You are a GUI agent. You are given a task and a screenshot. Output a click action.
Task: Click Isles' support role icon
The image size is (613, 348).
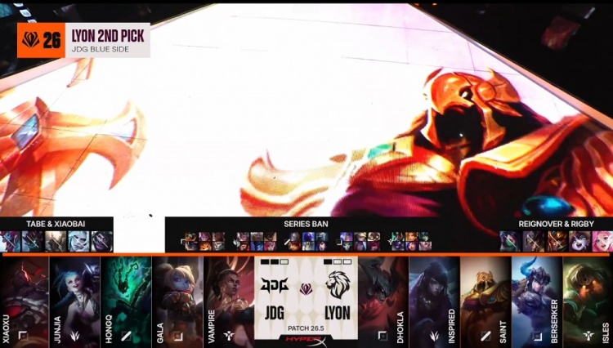tap(587, 336)
